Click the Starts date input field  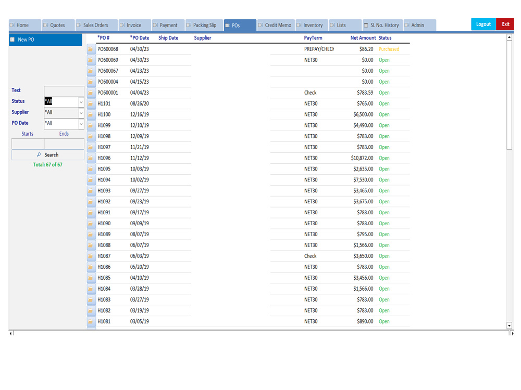click(x=28, y=144)
